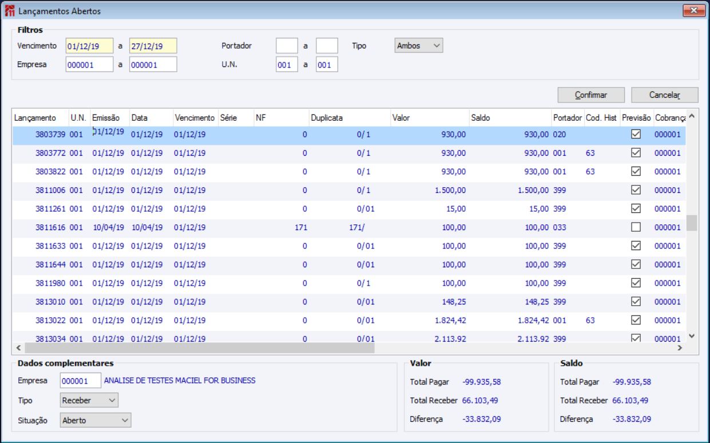Click the vertical scrollbar down arrow
Image resolution: width=710 pixels, height=443 pixels.
pyautogui.click(x=691, y=336)
